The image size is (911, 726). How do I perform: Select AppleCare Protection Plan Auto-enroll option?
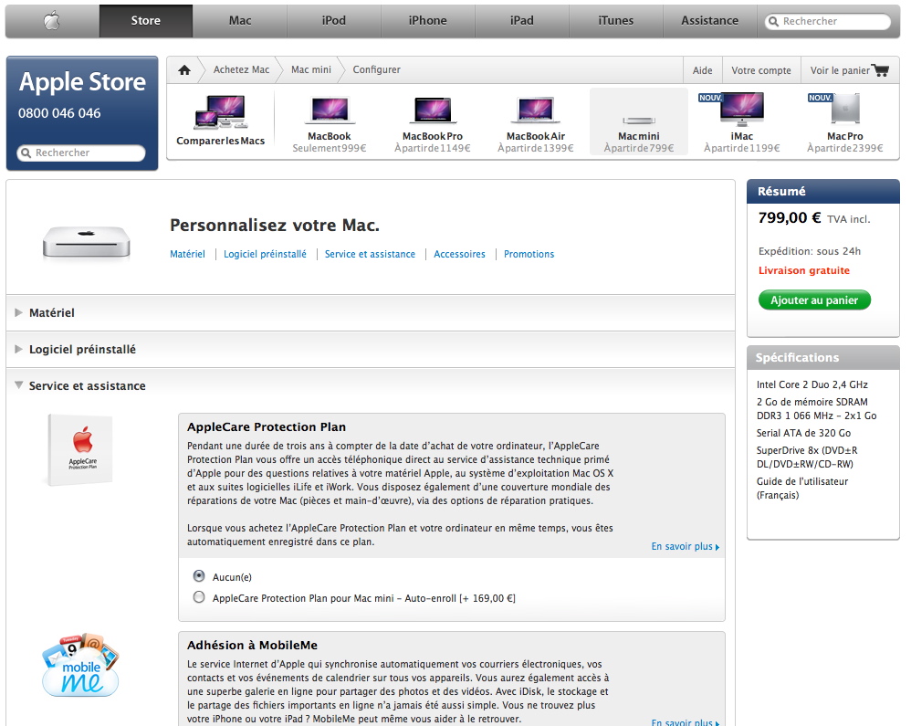(x=199, y=597)
